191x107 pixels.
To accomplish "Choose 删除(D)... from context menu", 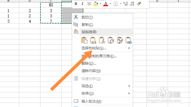I will (89, 63).
